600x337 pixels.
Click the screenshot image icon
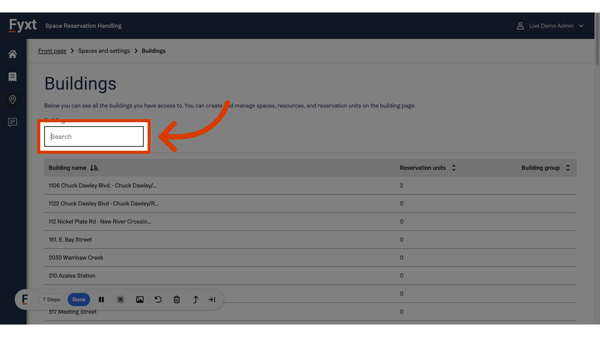tap(140, 300)
